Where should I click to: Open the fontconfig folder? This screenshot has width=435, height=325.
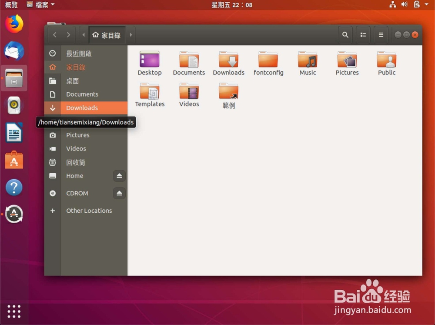[268, 63]
